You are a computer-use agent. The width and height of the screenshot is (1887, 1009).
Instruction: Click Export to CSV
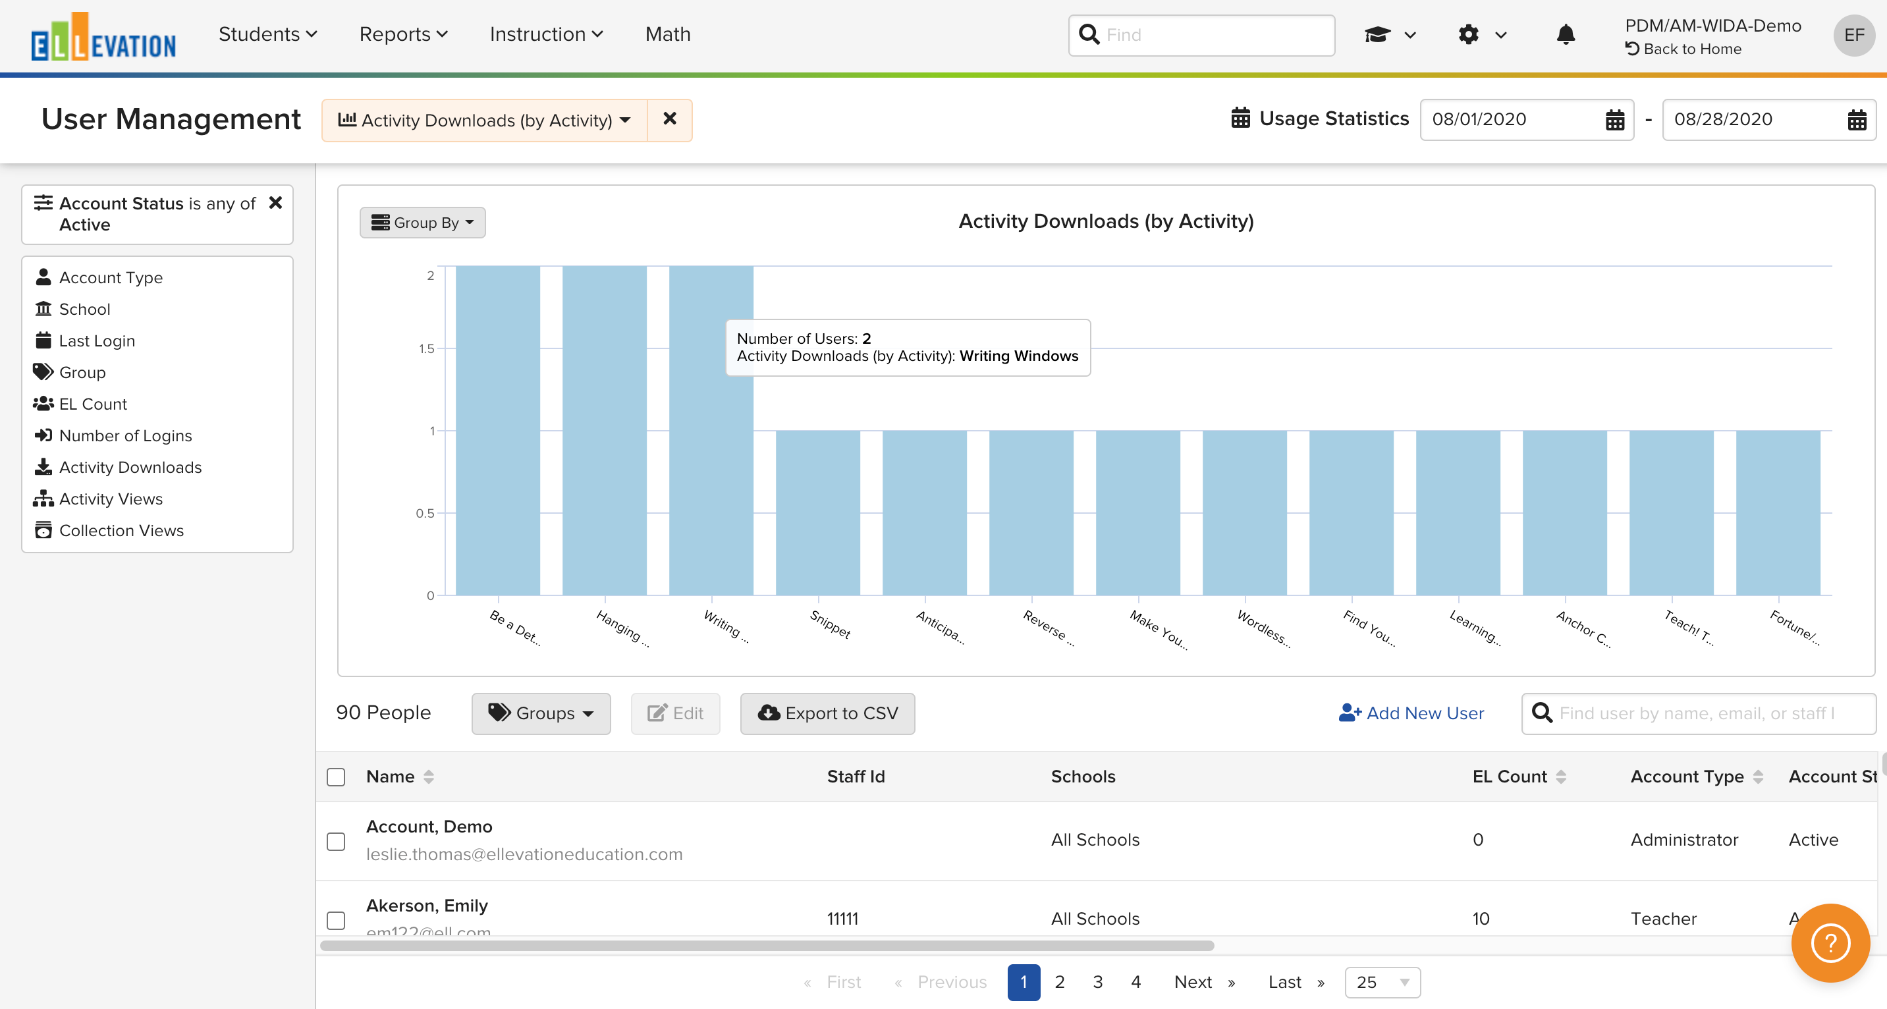827,713
